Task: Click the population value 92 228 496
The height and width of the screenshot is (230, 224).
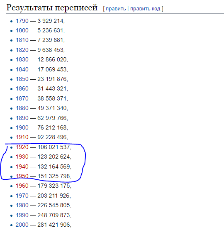Action: click(x=52, y=137)
